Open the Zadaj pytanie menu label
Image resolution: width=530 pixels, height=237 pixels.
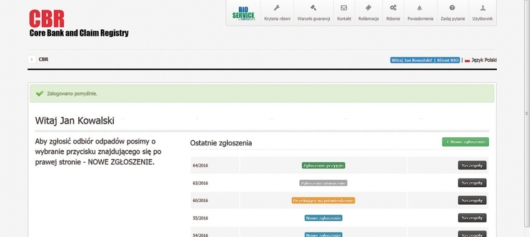click(452, 19)
